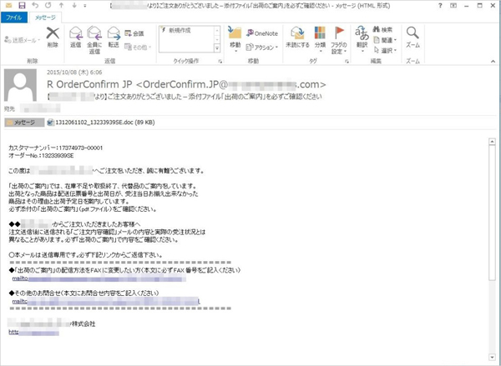Select the Message (メッセージ) ribbon tab
The width and height of the screenshot is (501, 366).
click(x=44, y=17)
